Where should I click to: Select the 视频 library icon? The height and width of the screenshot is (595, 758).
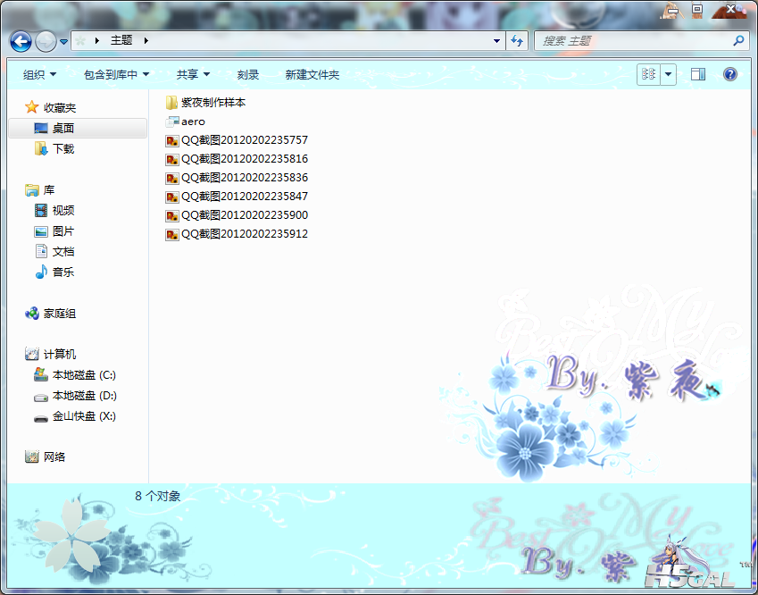(x=41, y=211)
